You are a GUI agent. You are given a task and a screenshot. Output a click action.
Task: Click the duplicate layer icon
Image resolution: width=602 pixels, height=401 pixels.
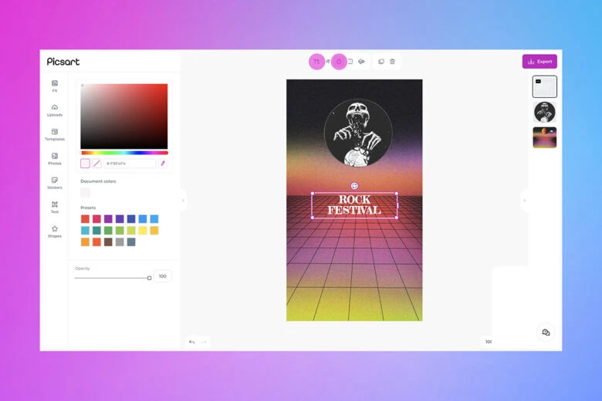click(x=381, y=62)
